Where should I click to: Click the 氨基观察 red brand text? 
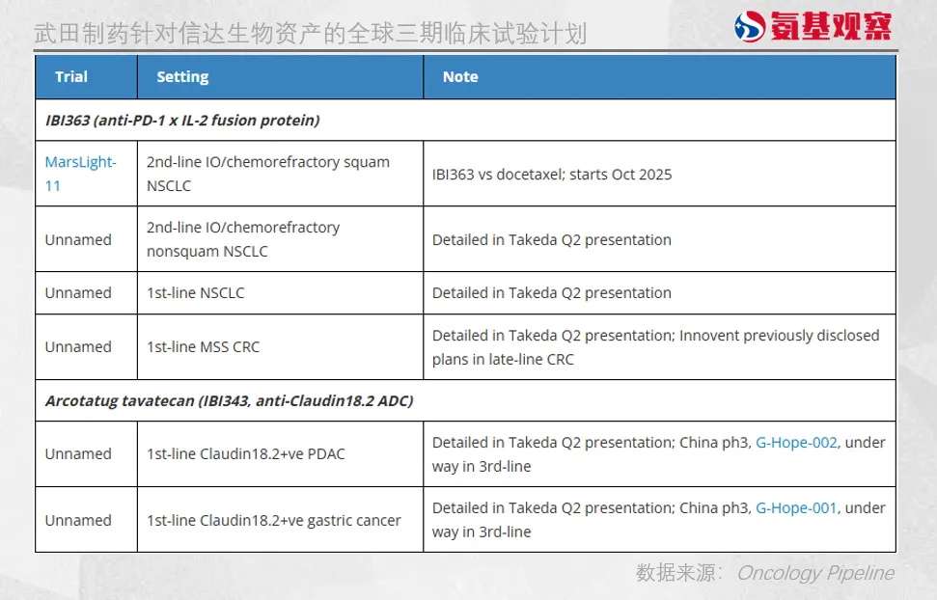point(830,26)
